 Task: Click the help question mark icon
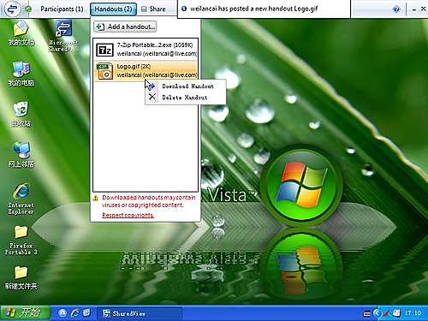[x=396, y=9]
